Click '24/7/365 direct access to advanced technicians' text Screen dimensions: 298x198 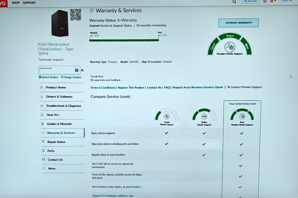(x=112, y=166)
